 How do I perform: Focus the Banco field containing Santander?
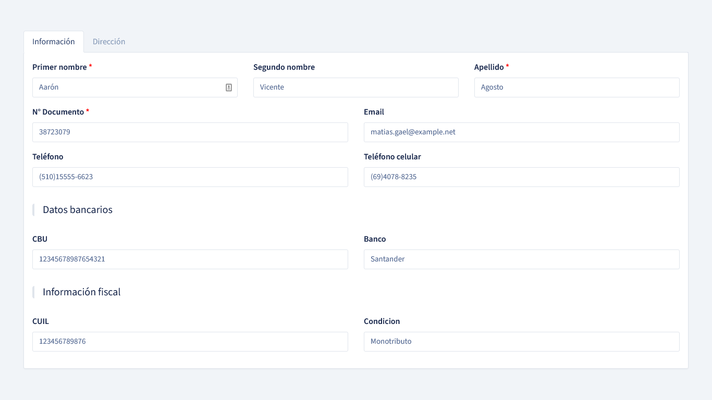[521, 259]
